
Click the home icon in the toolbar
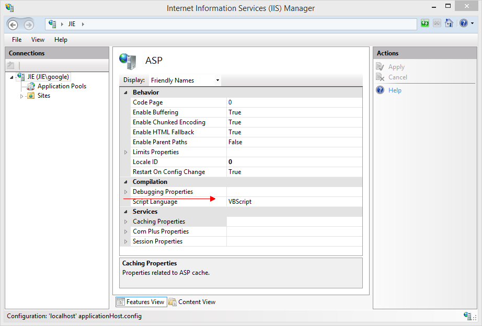pos(449,24)
